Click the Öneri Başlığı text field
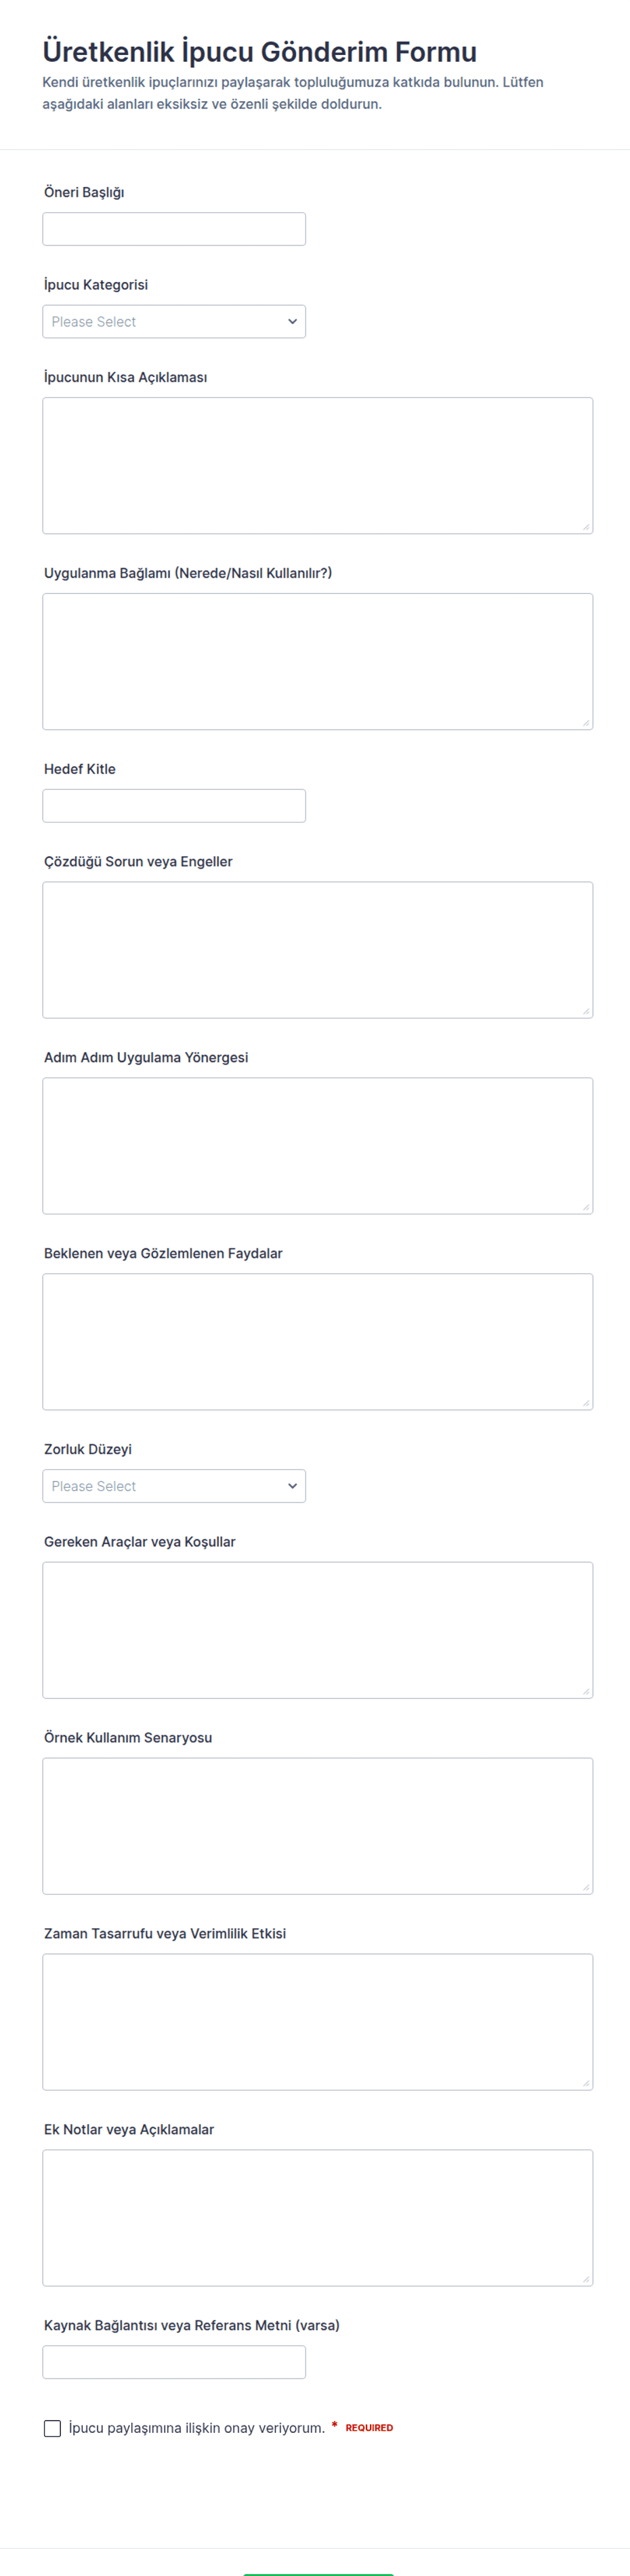This screenshot has height=2576, width=630. [x=173, y=229]
